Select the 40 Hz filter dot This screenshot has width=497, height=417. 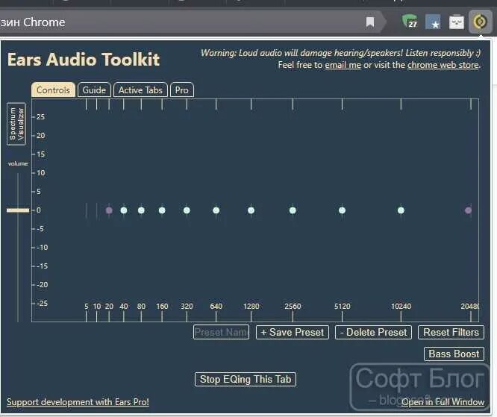coord(124,210)
